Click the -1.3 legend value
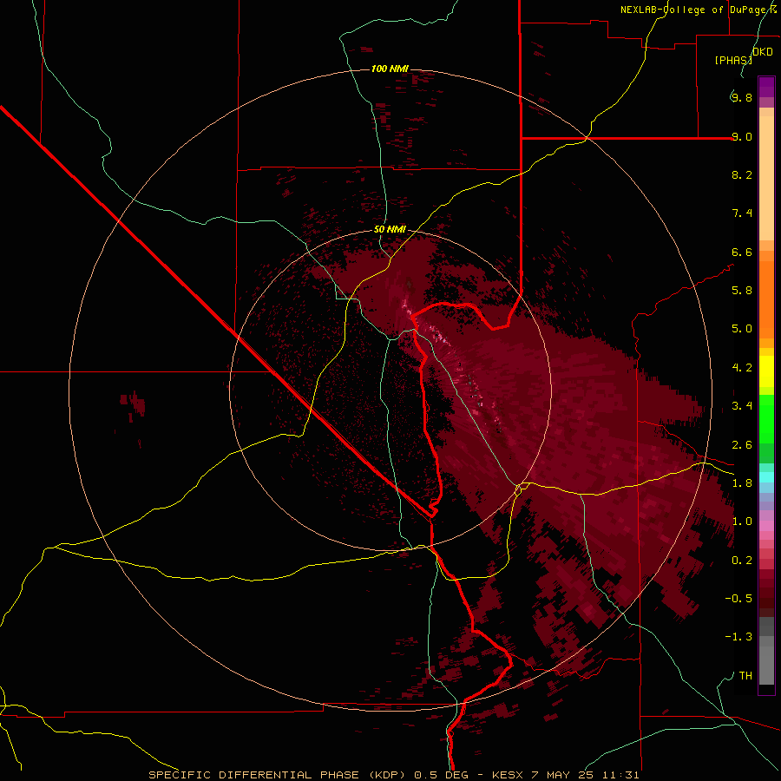 click(x=738, y=637)
